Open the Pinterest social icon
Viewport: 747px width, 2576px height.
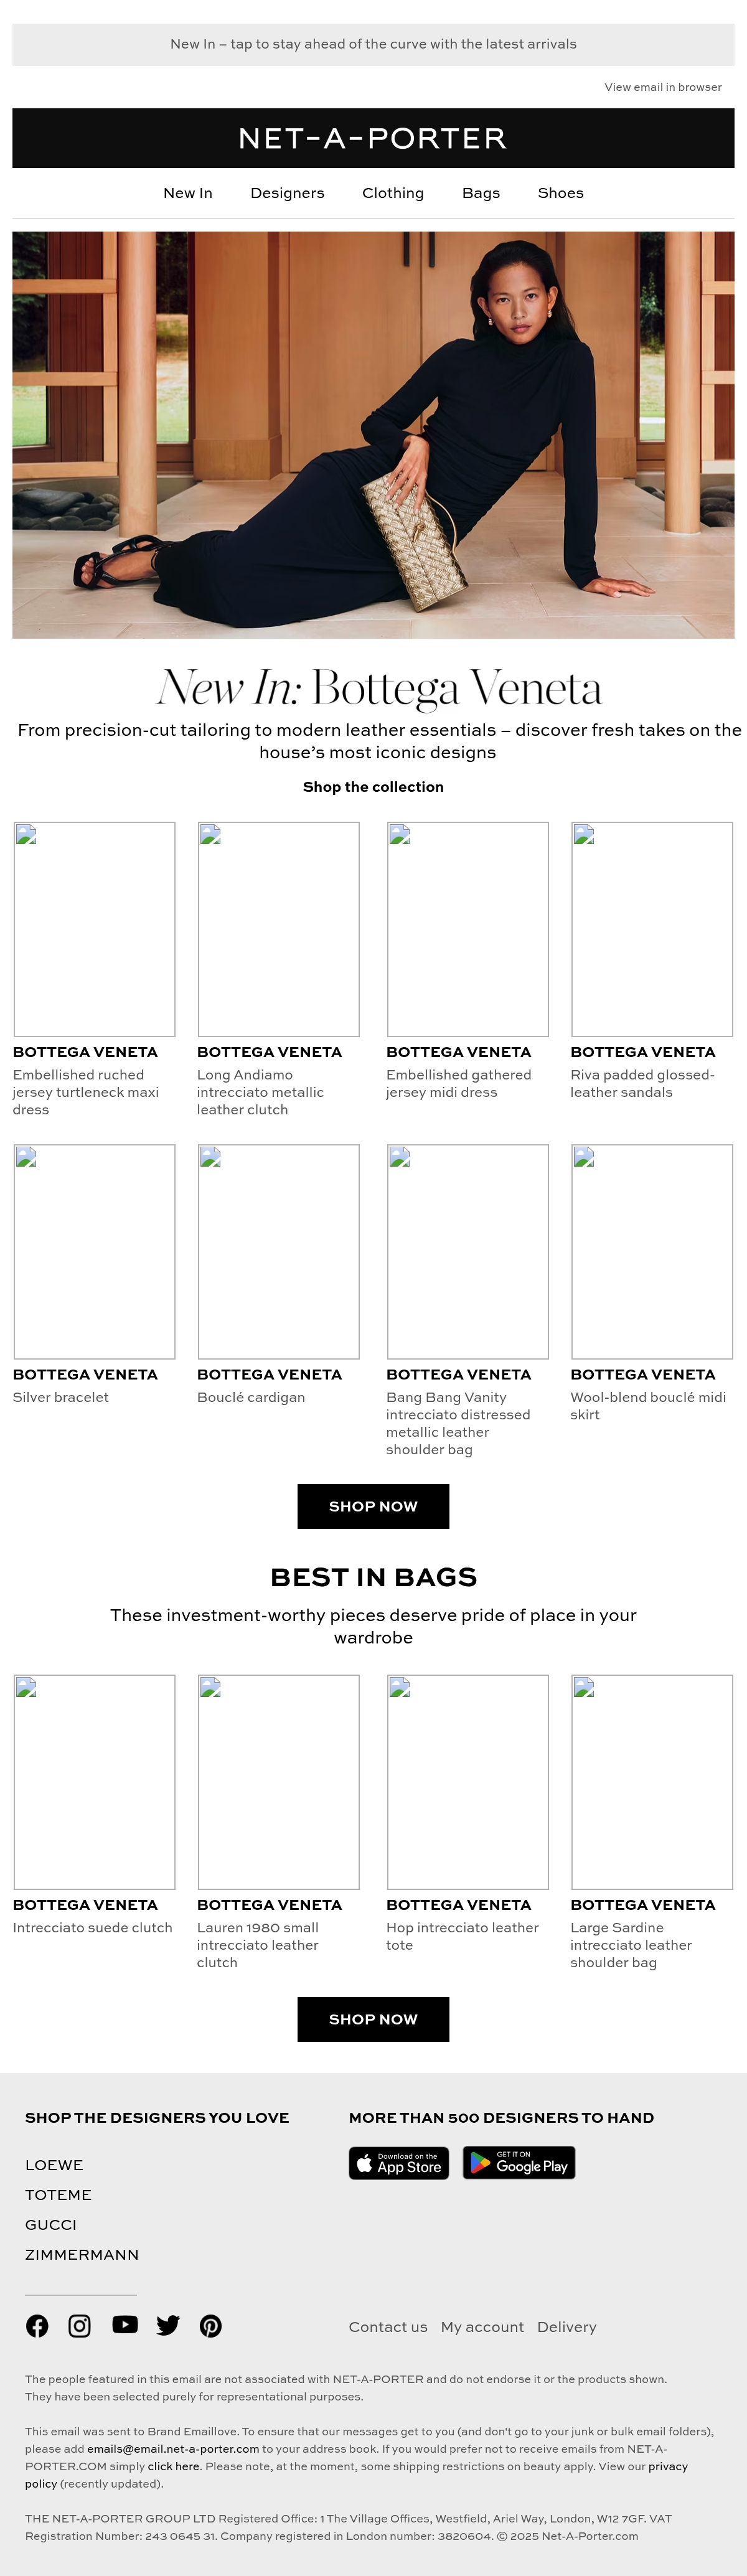click(x=211, y=2326)
